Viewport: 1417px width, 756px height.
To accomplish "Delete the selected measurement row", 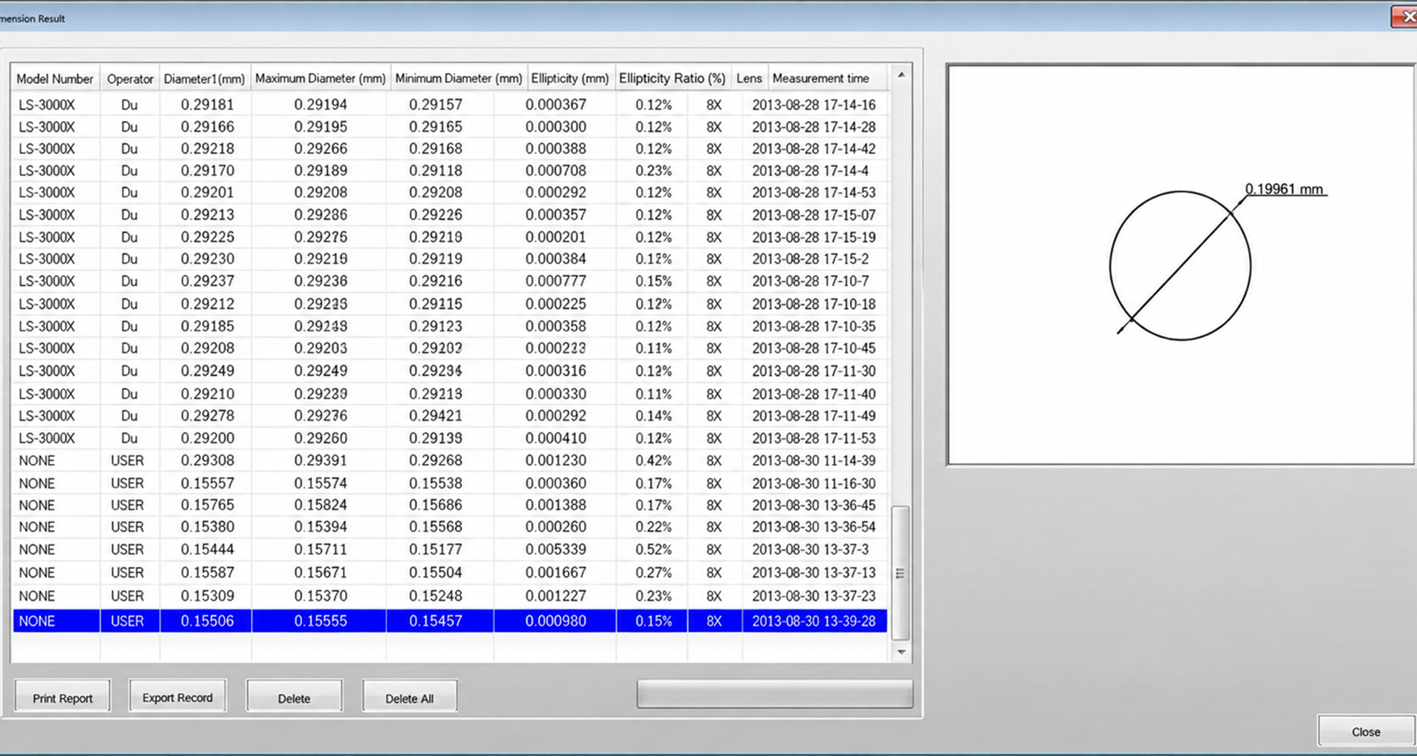I will coord(294,697).
